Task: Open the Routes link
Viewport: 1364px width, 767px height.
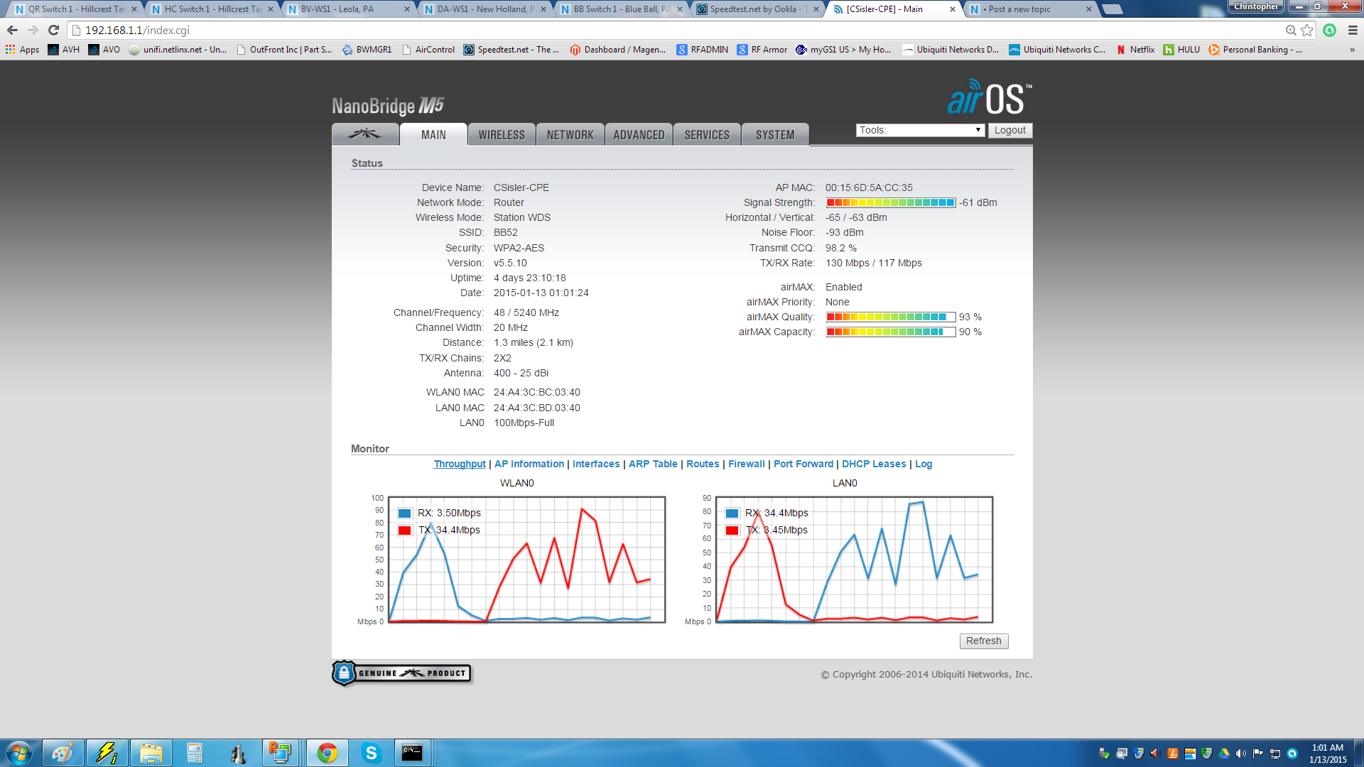Action: tap(703, 464)
